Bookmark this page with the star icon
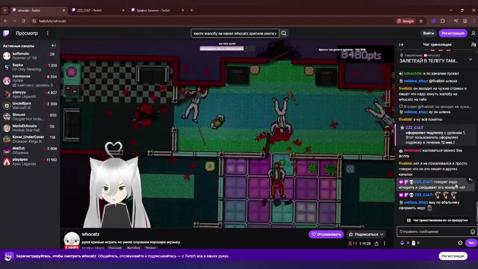Image resolution: width=478 pixels, height=269 pixels. (x=421, y=21)
